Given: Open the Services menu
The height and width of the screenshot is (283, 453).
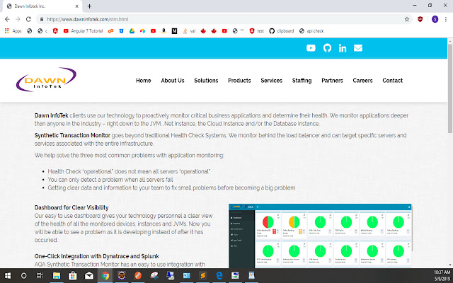Looking at the screenshot, I should pos(271,81).
